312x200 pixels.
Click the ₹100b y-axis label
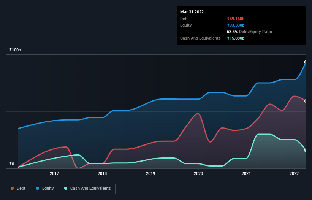(x=15, y=50)
